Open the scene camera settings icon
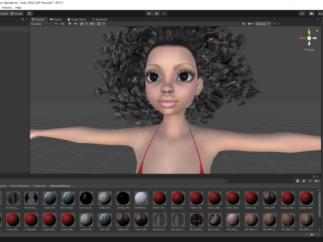This screenshot has width=323, height=242. (x=250, y=24)
